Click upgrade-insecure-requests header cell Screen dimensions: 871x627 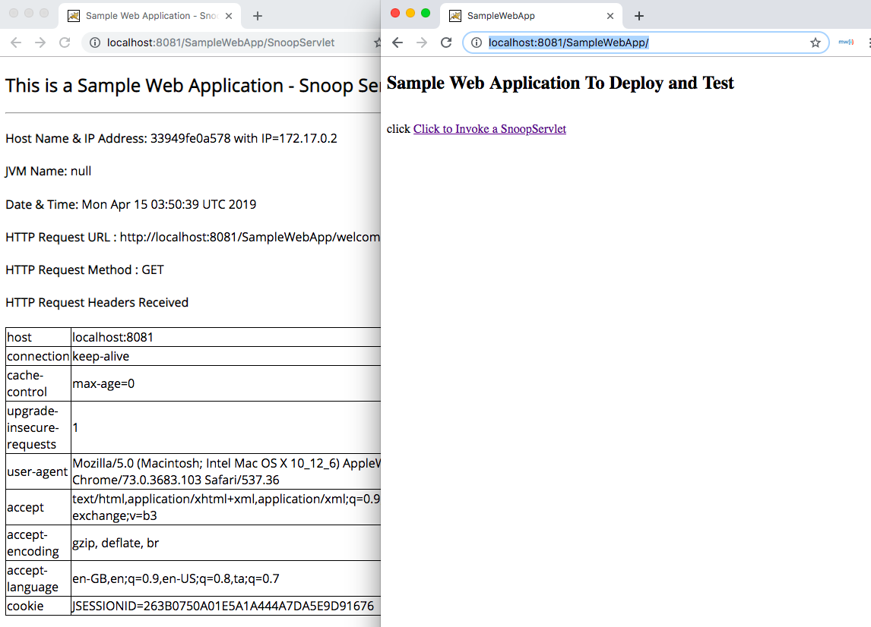click(x=38, y=427)
